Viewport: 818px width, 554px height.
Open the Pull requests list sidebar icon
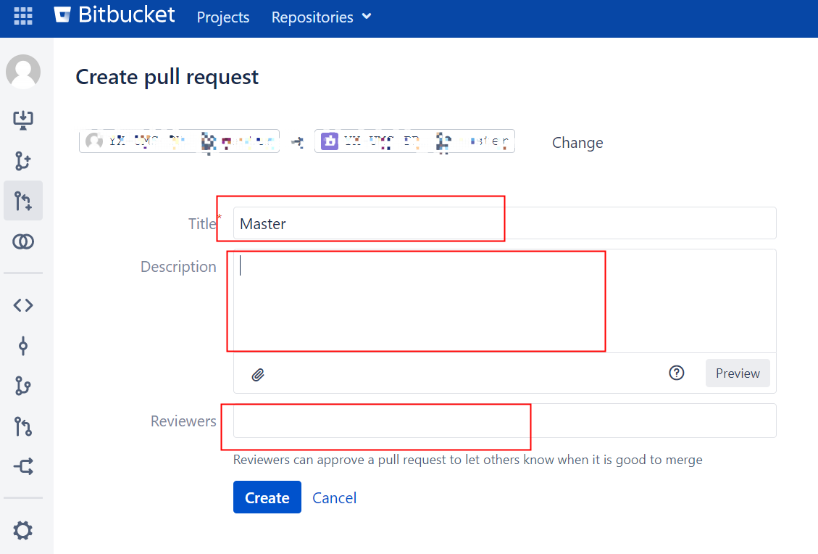tap(23, 426)
